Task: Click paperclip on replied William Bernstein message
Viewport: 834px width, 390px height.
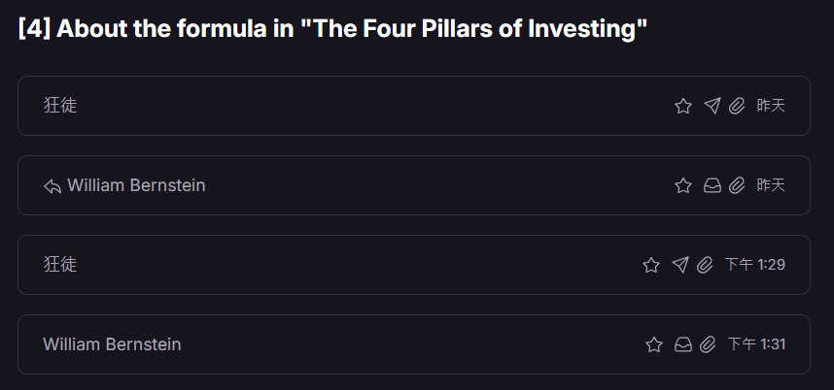Action: (737, 185)
